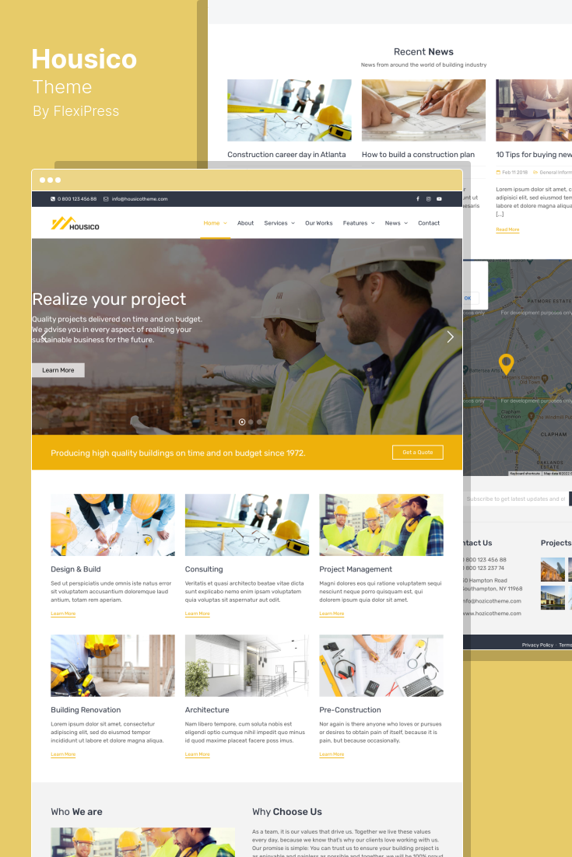Screen dimensions: 572x857
Task: Click the previous slide arrow on hero
Action: coord(44,337)
